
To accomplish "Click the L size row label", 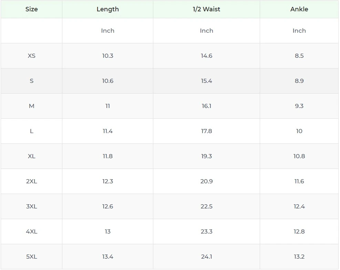I will pos(31,131).
